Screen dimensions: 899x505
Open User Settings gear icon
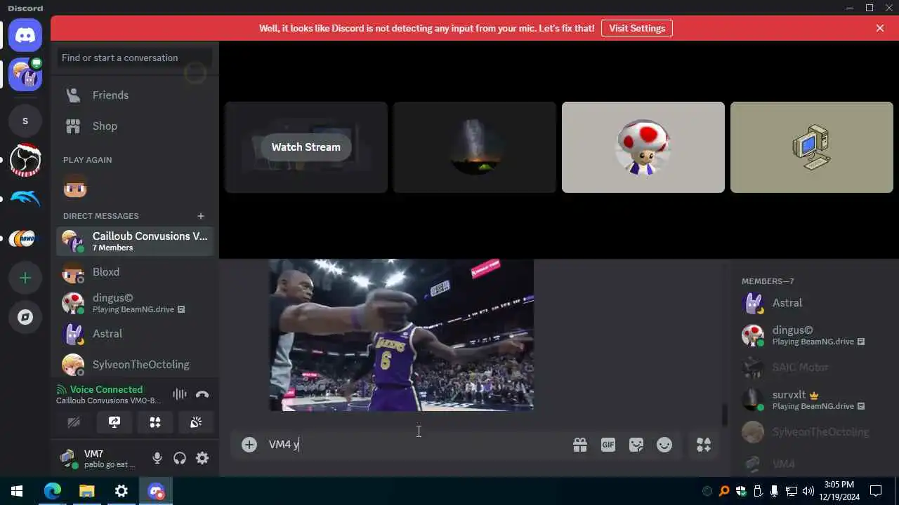coord(202,458)
